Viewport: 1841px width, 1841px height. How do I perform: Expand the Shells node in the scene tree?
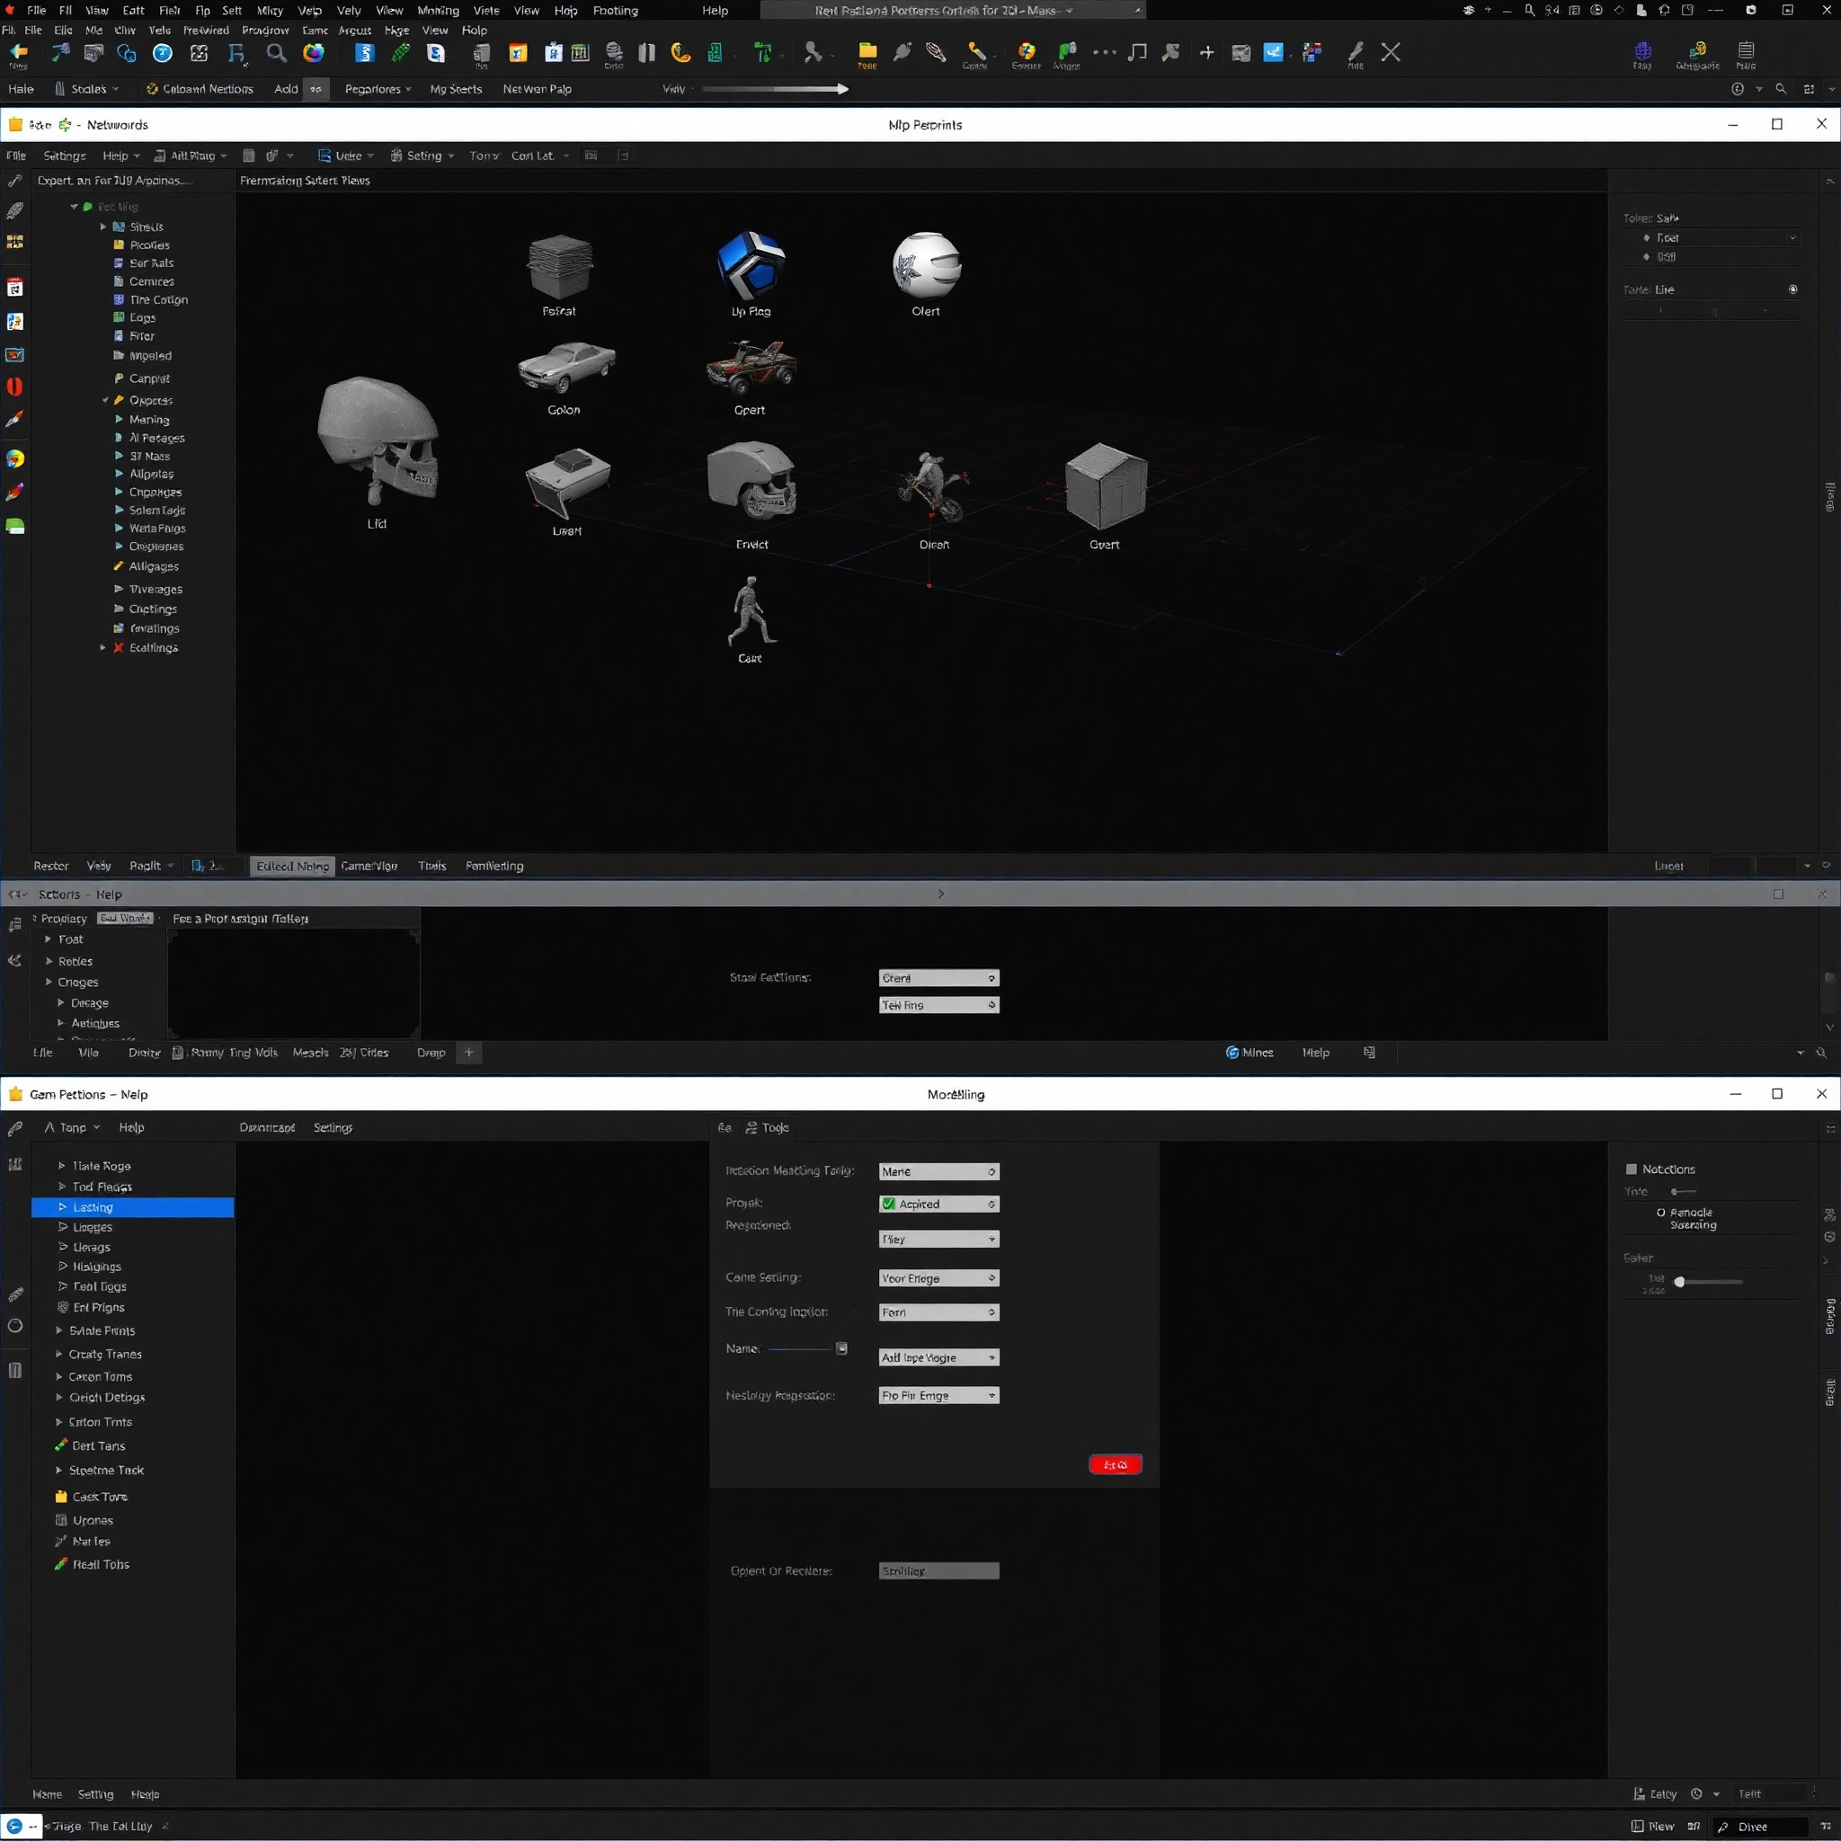tap(105, 227)
